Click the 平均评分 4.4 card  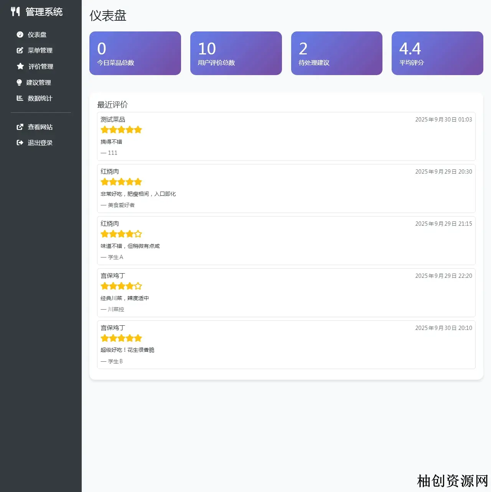[x=437, y=53]
